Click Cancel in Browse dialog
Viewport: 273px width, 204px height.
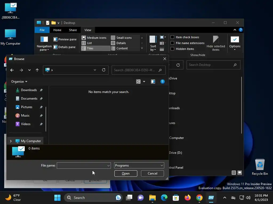tap(152, 173)
